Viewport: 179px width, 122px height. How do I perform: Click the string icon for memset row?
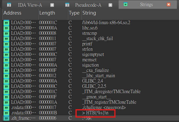pos(6,60)
